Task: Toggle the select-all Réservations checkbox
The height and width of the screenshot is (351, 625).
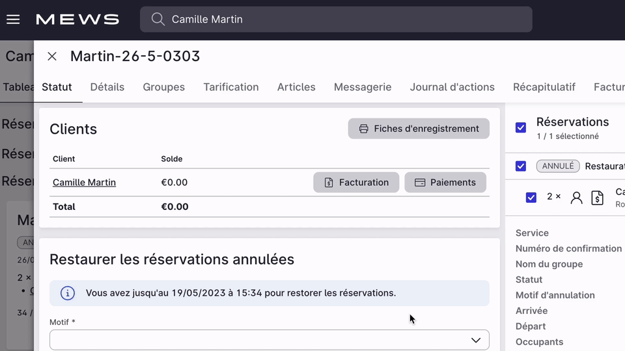Action: 521,127
